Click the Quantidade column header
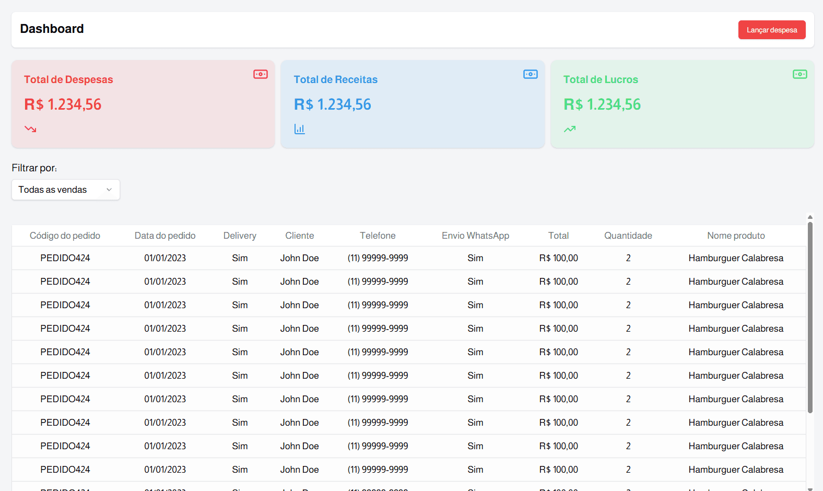823x491 pixels. [628, 236]
